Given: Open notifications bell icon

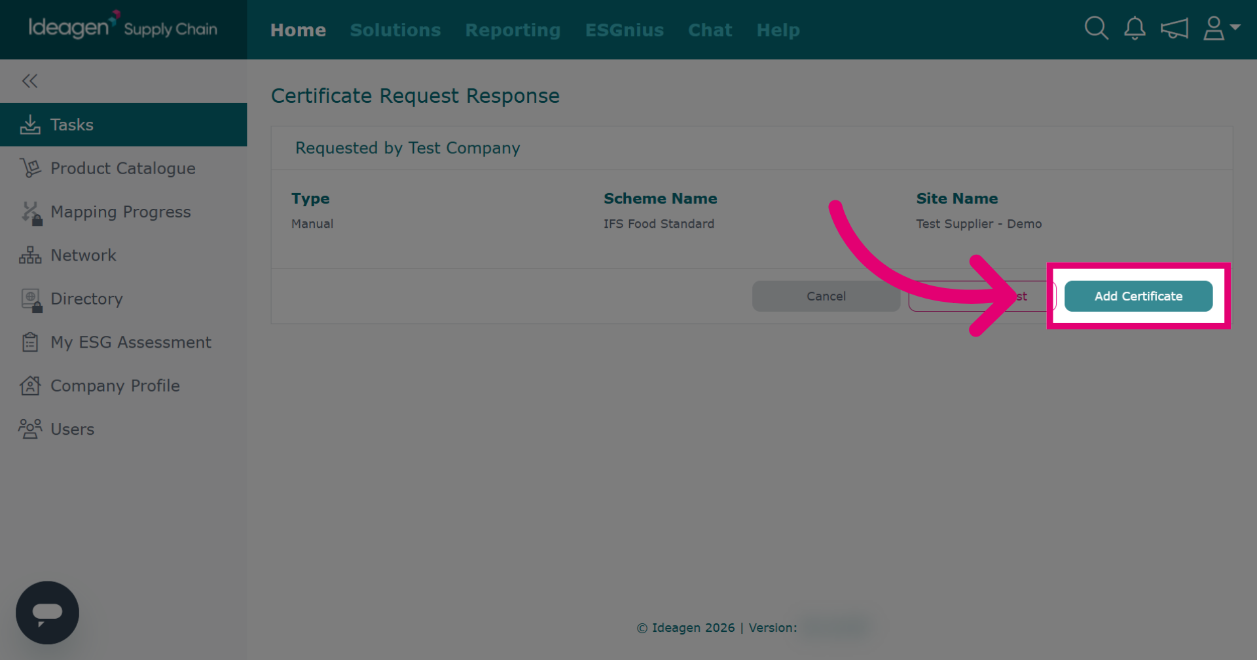Looking at the screenshot, I should pos(1135,28).
